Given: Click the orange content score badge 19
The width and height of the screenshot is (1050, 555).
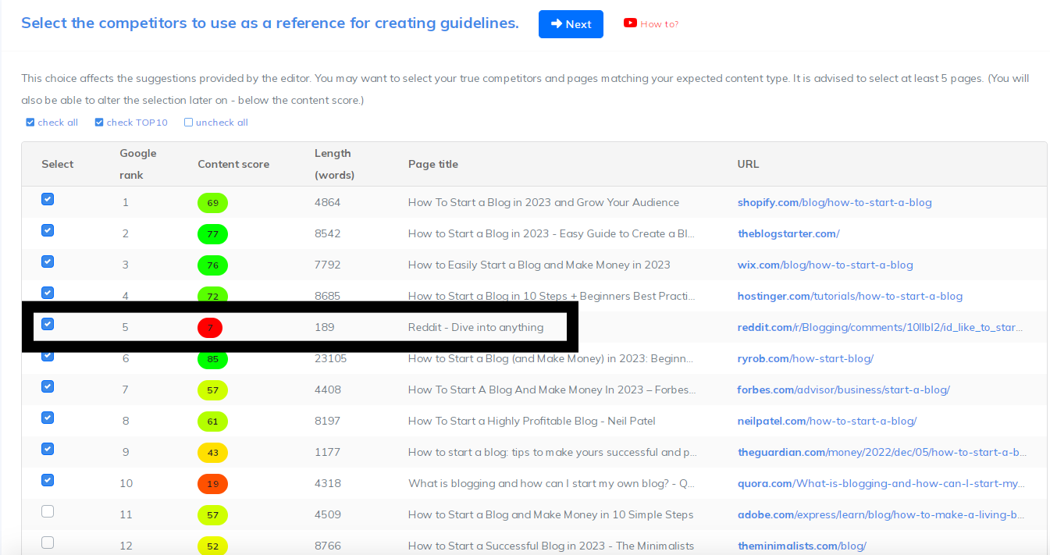Looking at the screenshot, I should point(212,484).
